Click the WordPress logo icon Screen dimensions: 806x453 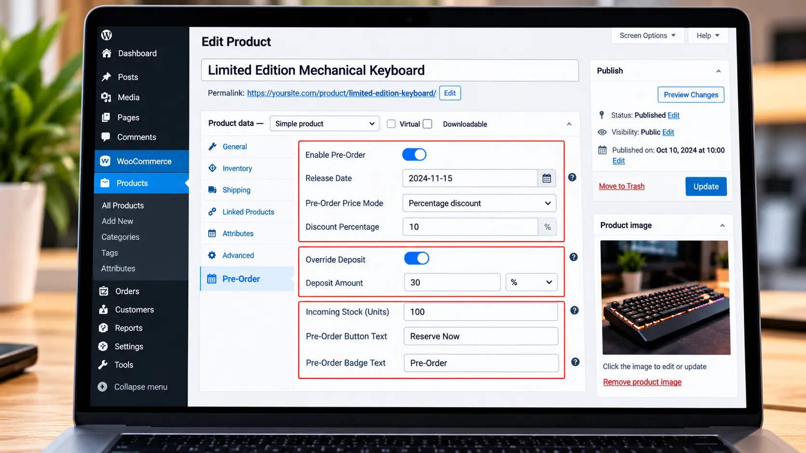(x=107, y=35)
